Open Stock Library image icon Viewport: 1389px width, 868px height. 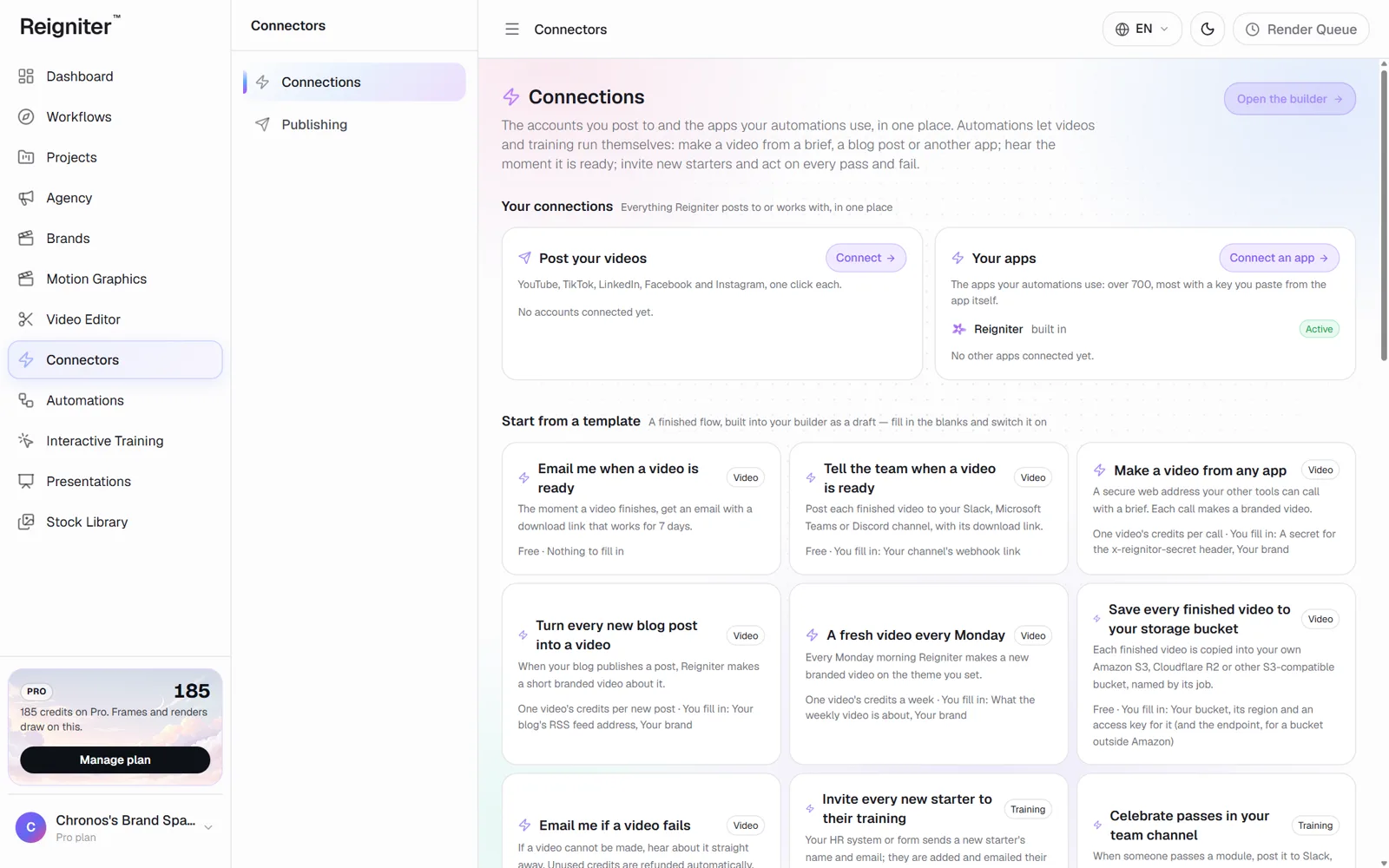click(26, 522)
